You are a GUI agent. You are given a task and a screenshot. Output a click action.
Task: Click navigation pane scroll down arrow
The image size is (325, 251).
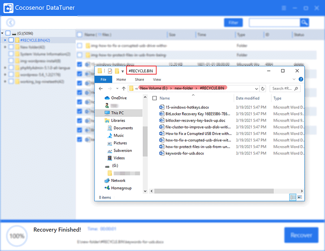[x=145, y=191]
